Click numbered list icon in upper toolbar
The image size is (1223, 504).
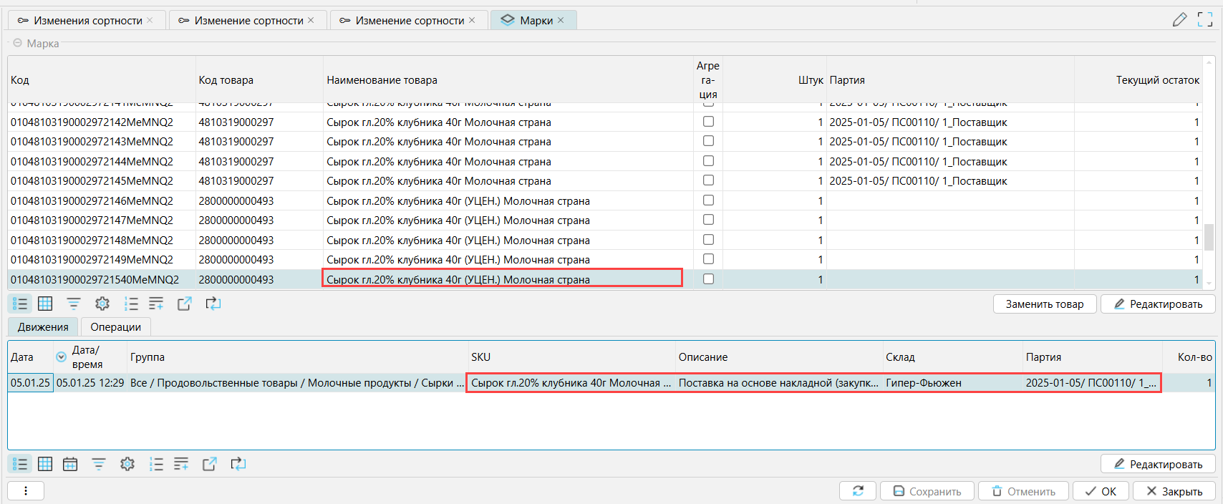131,304
